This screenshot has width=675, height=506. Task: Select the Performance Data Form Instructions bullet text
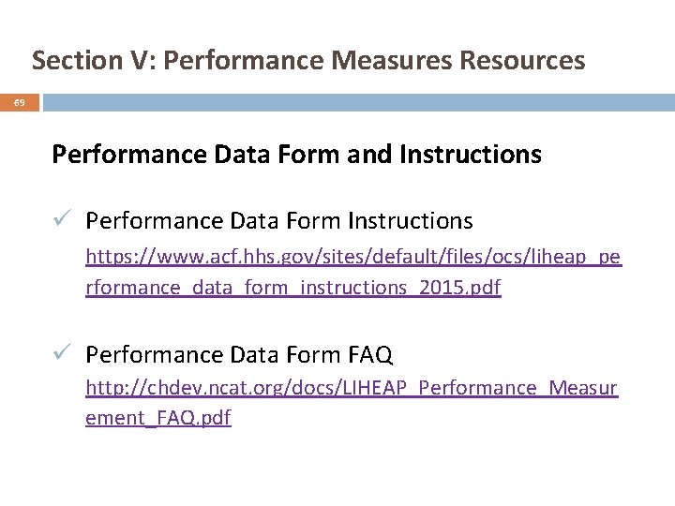pyautogui.click(x=279, y=221)
